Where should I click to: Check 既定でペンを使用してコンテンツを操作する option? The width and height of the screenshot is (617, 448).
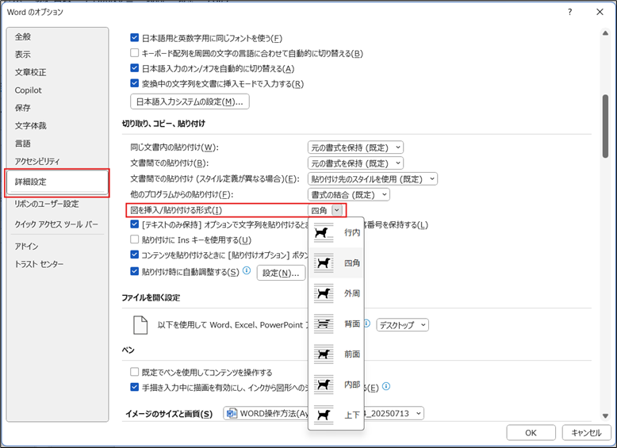tap(135, 372)
